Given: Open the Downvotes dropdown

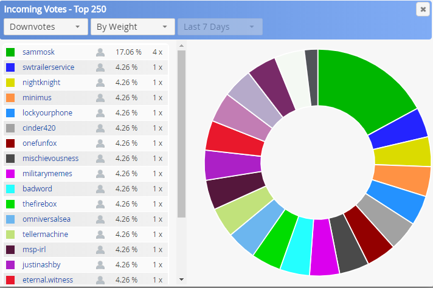Looking at the screenshot, I should coord(46,27).
